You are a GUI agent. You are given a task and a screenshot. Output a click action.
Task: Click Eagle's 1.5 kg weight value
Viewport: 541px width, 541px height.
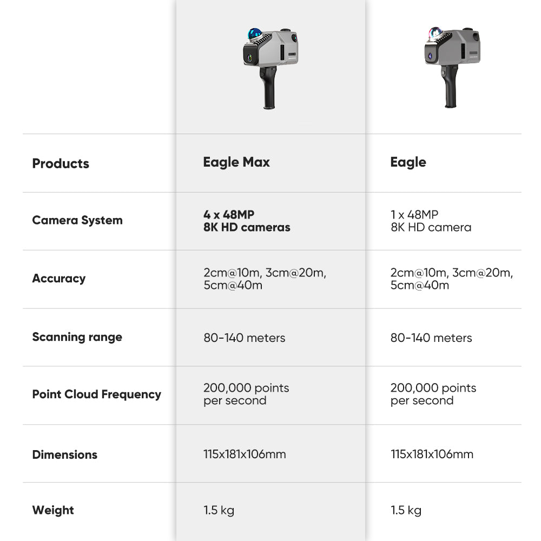[x=406, y=510]
